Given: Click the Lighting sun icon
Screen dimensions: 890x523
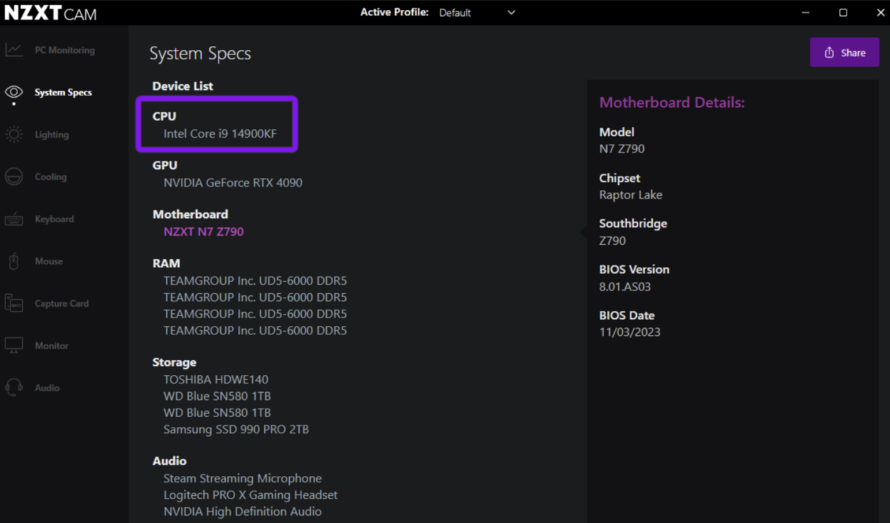Looking at the screenshot, I should point(14,135).
